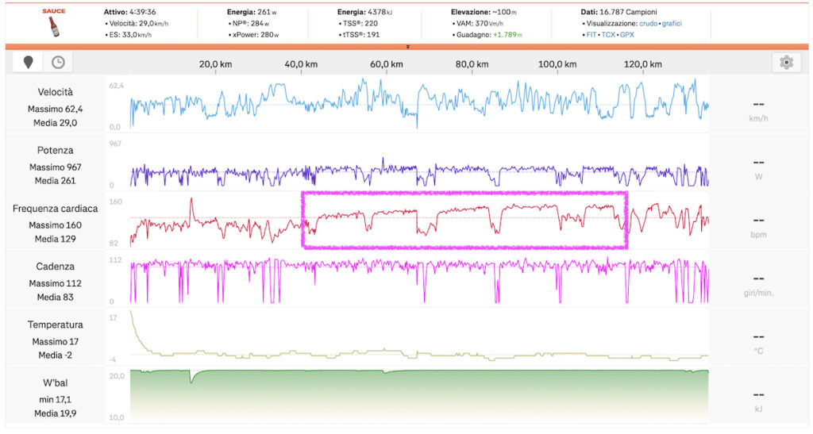This screenshot has width=813, height=434.
Task: Click inside the pink highlighted heart rate selection
Action: pos(464,230)
